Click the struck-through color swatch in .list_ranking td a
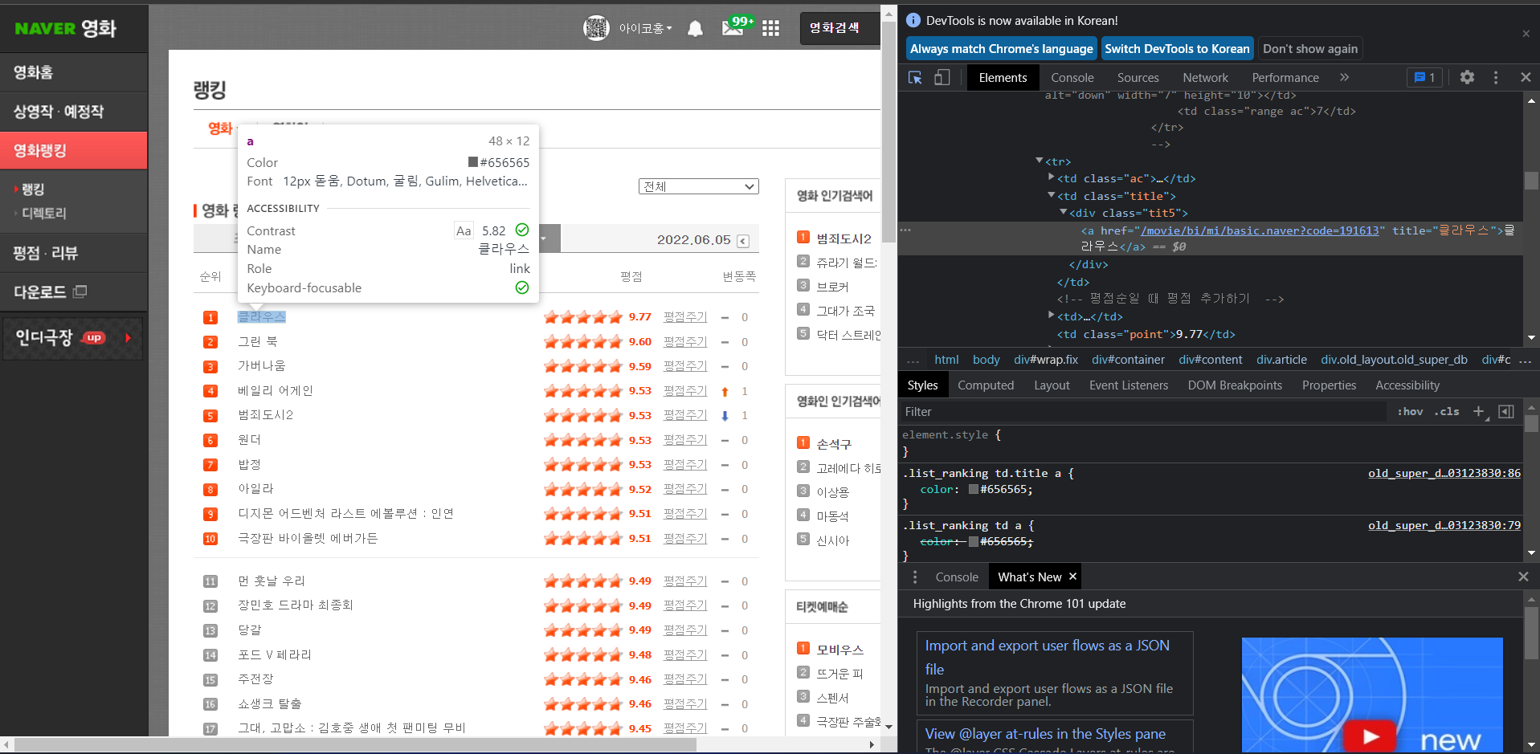This screenshot has height=754, width=1540. click(x=974, y=541)
